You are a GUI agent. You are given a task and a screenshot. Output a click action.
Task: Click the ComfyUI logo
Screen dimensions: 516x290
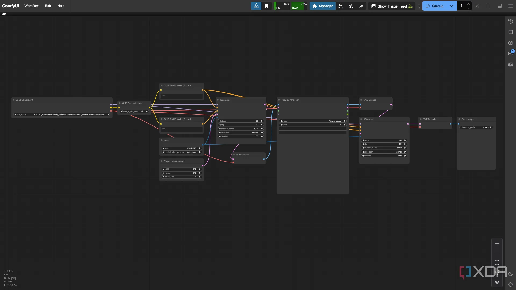click(11, 6)
